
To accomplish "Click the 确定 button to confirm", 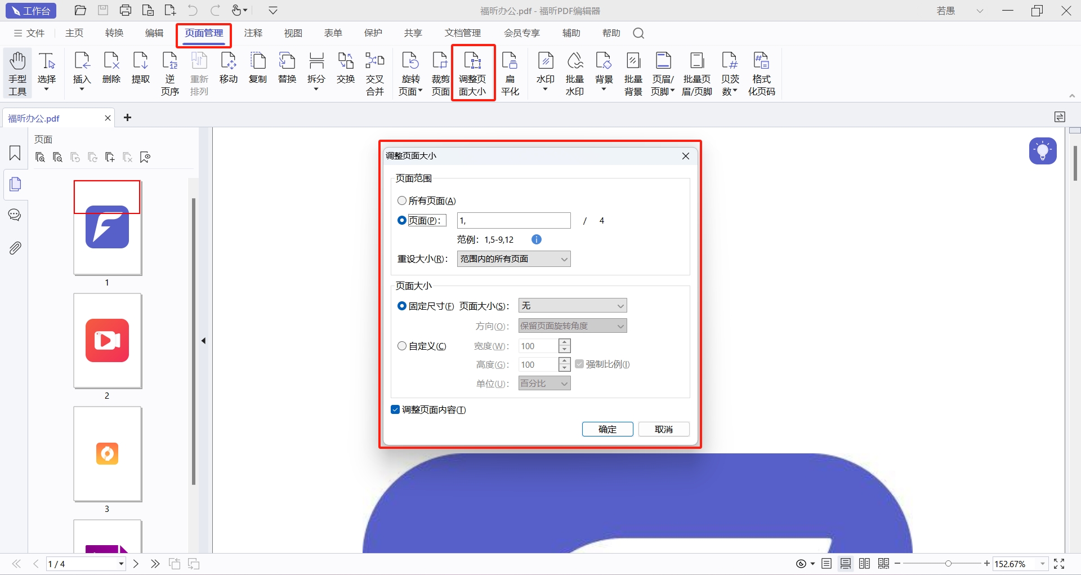I will [x=607, y=429].
